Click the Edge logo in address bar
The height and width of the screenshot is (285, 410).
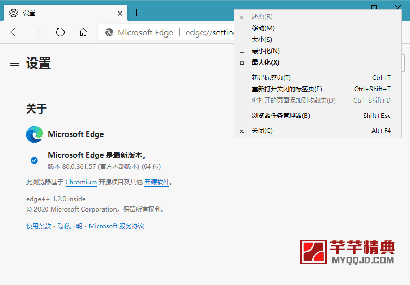(x=109, y=32)
